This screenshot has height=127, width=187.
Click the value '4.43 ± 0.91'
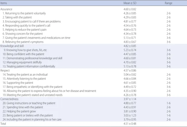pyautogui.click(x=130, y=107)
